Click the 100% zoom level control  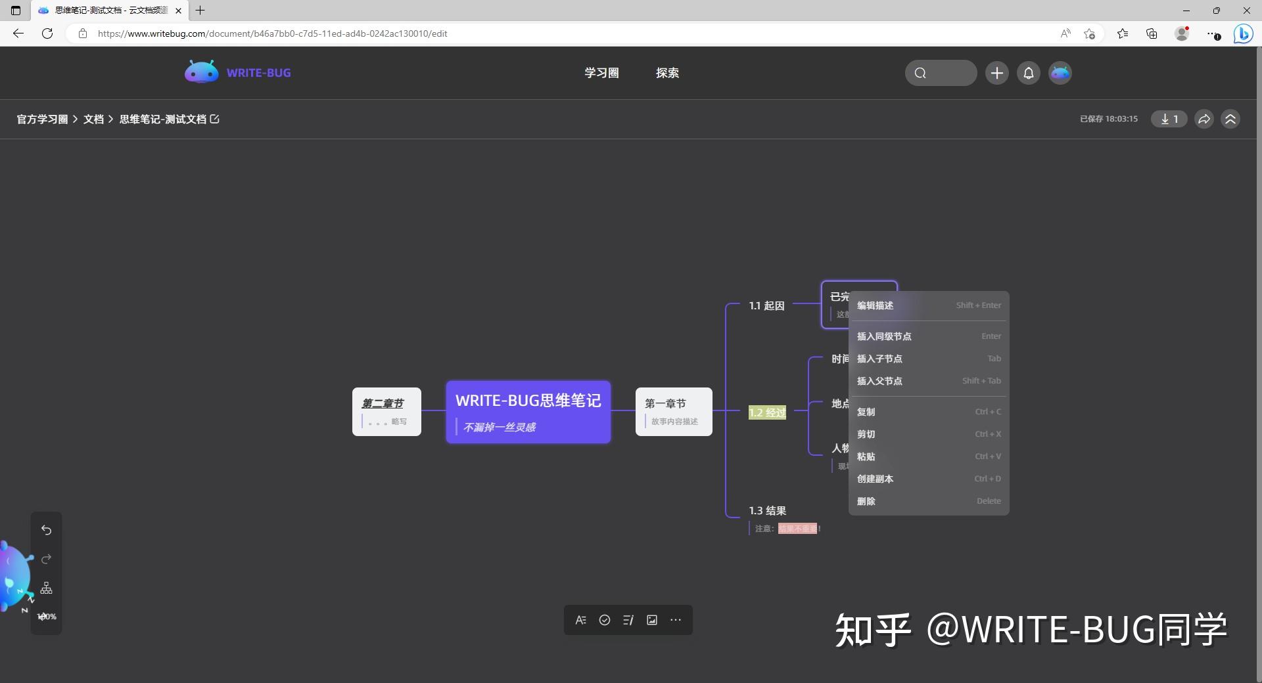coord(46,616)
